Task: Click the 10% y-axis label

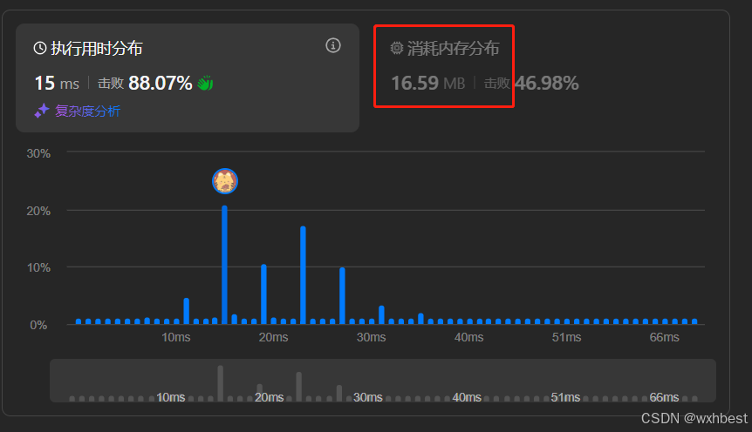Action: [x=38, y=267]
